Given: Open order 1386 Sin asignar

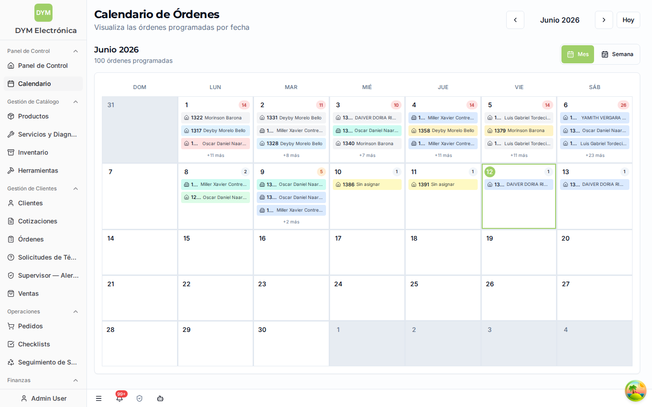Looking at the screenshot, I should click(367, 185).
